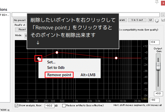Click the rightmost EQ curve point

(x=116, y=58)
